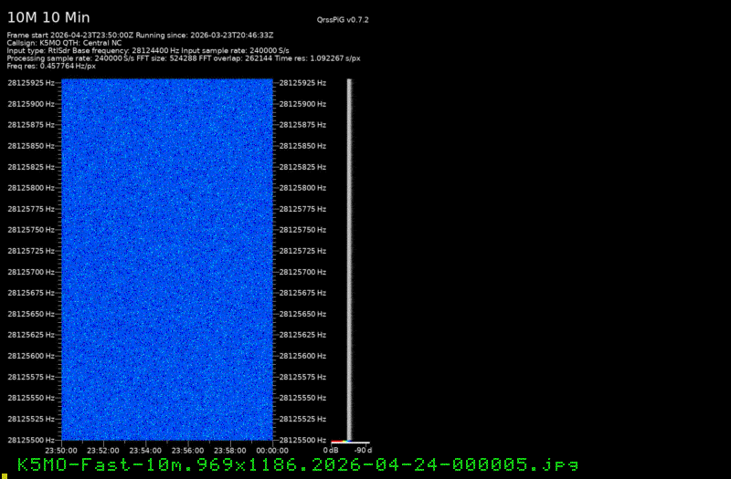Click the 23:54:00 time axis marker
Screen dimensions: 731x479
coord(146,450)
